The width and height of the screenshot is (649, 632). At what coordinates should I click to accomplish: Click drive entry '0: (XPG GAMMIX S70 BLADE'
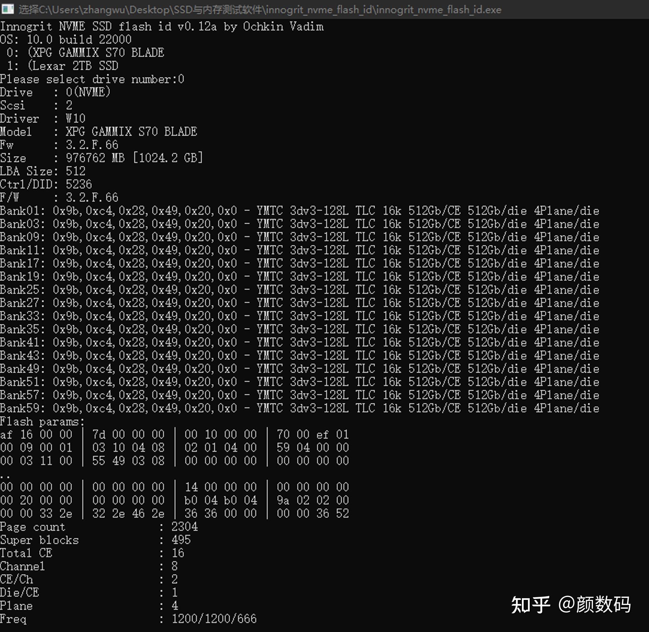[x=85, y=53]
